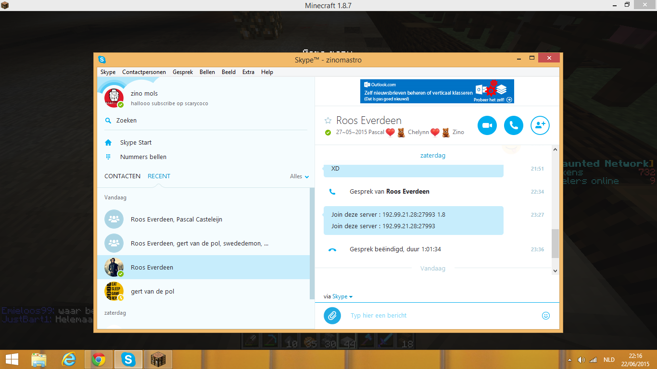Image resolution: width=657 pixels, height=369 pixels.
Task: Switch to Minecraft in taskbar
Action: (158, 359)
